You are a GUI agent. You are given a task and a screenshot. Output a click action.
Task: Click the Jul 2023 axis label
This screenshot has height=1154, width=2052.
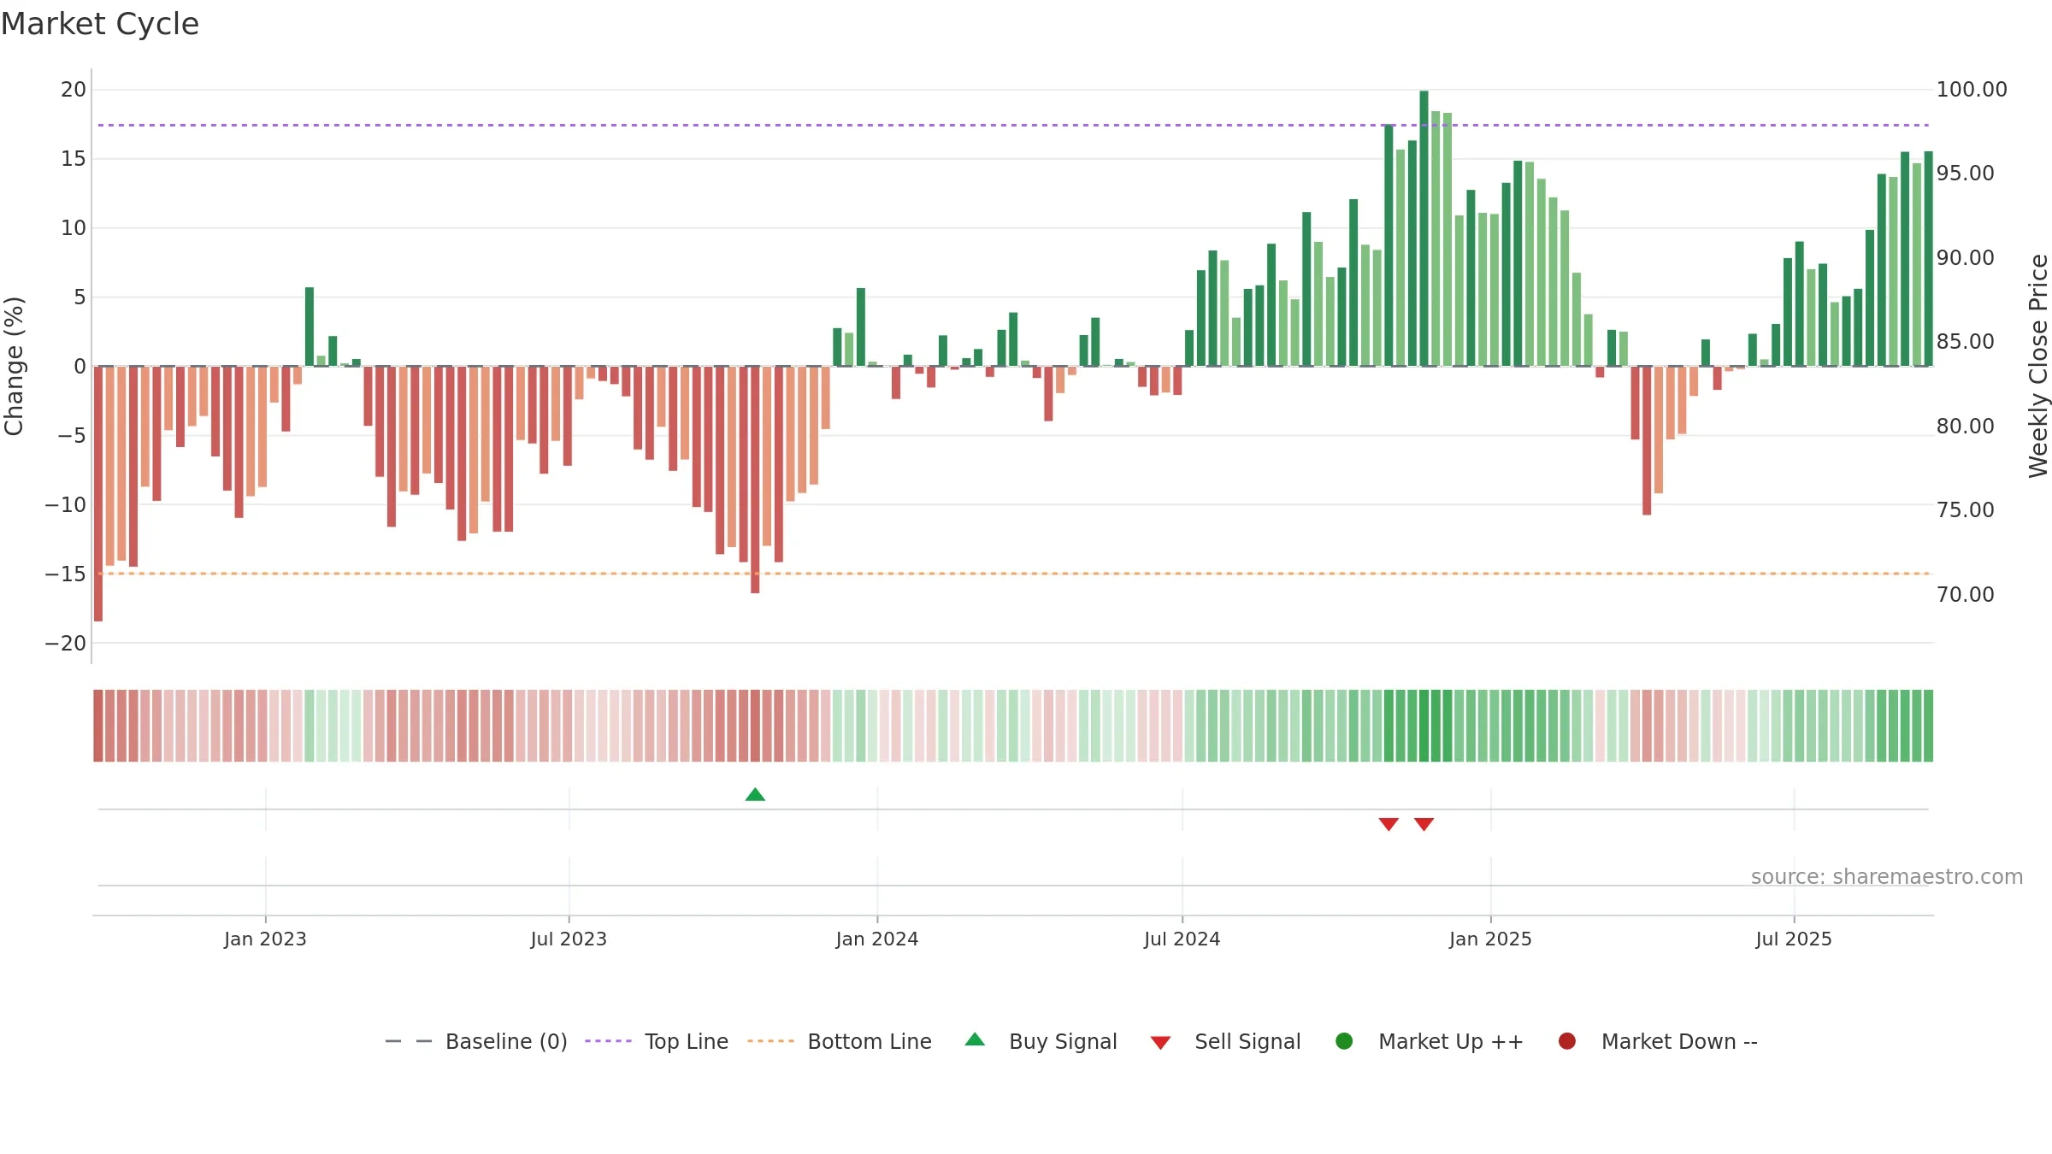click(x=569, y=939)
